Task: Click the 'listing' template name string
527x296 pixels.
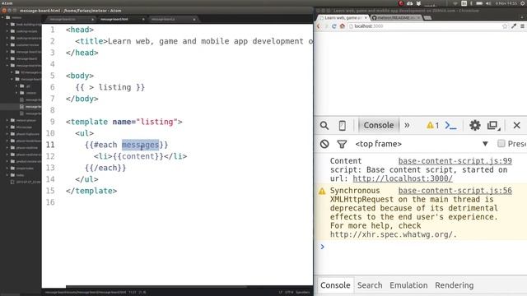Action: coord(157,122)
